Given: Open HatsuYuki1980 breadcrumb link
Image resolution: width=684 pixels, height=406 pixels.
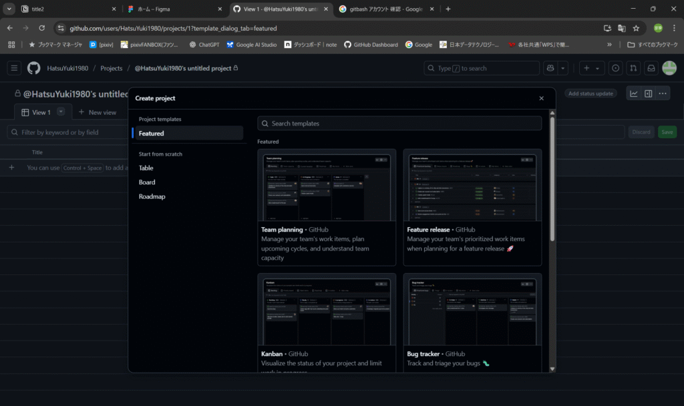Looking at the screenshot, I should (x=67, y=69).
